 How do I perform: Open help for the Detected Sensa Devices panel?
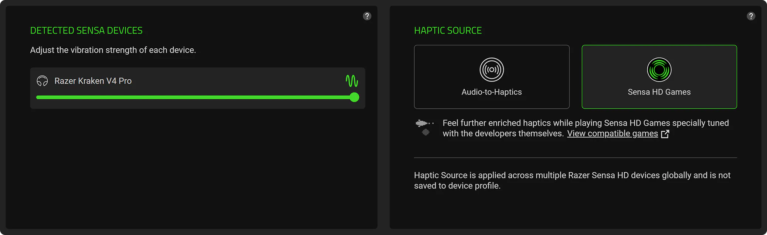367,16
